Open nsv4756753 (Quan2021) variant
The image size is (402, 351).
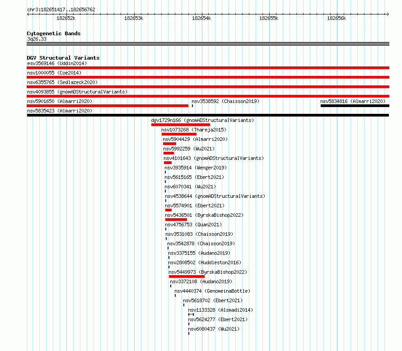pyautogui.click(x=193, y=225)
